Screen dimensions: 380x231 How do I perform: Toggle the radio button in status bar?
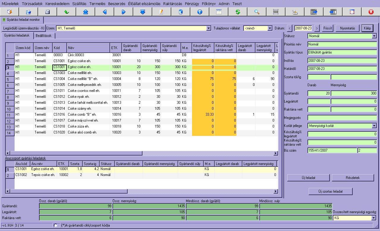point(56,225)
